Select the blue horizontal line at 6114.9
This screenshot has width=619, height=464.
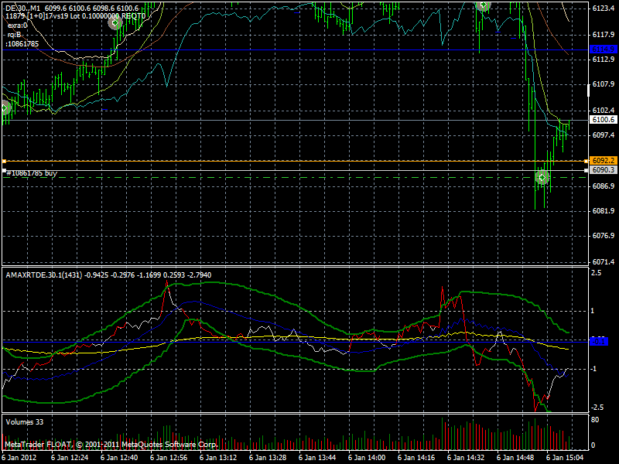[309, 50]
